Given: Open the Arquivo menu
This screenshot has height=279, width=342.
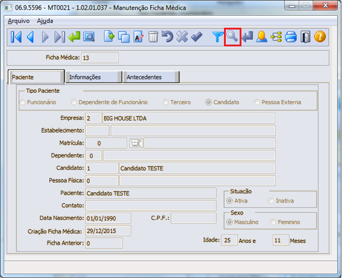Looking at the screenshot, I should pos(19,21).
